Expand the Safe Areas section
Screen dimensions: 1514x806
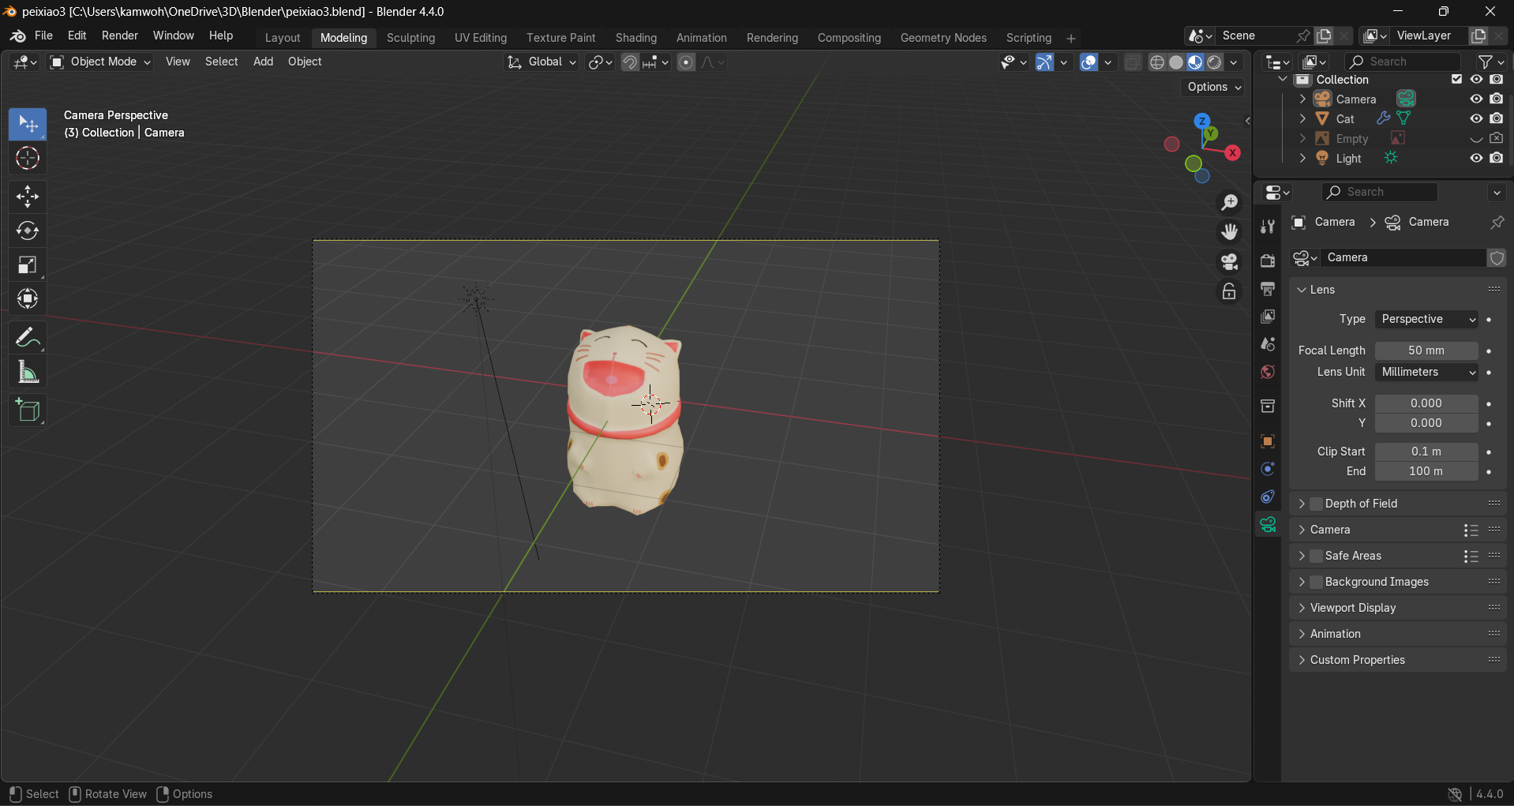tap(1302, 556)
